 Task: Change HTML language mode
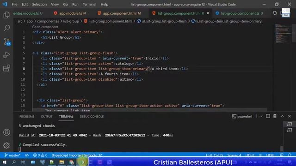[x=270, y=155]
